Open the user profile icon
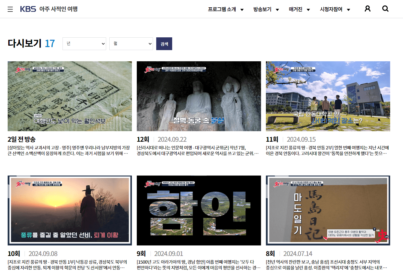This screenshot has width=403, height=278. [x=367, y=9]
